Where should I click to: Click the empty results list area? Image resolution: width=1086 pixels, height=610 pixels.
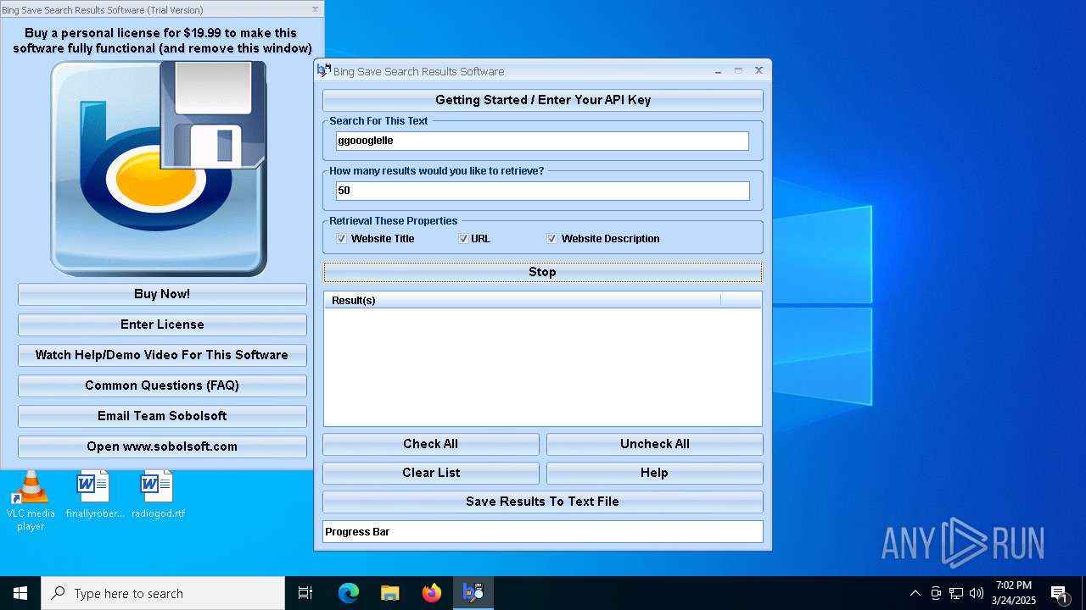pos(543,367)
